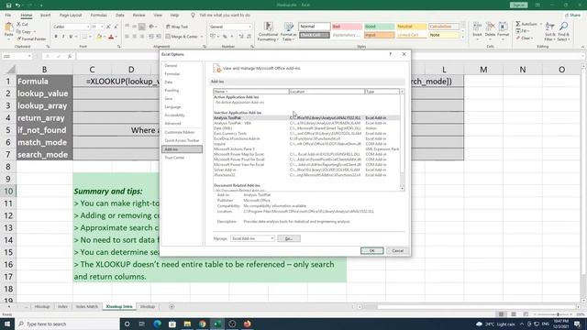Select the Solver Add-in row
Screen dimensions: 587x330
coord(306,170)
